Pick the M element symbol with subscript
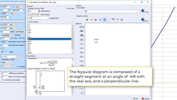 coord(82,66)
